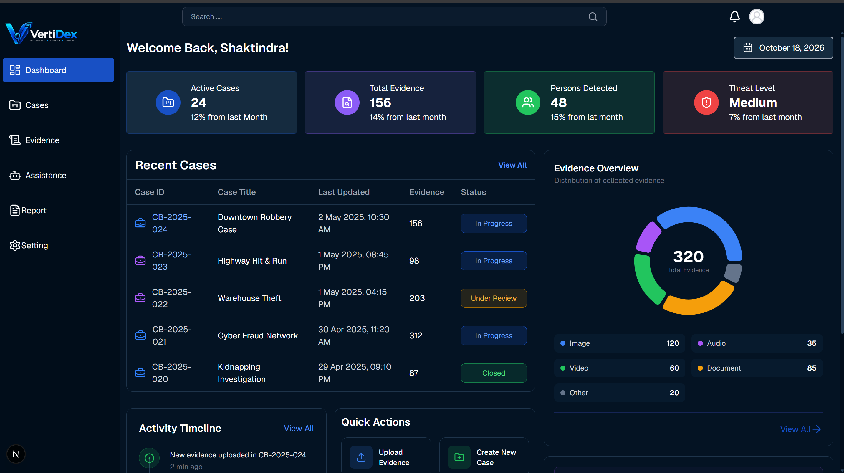Select the Image legend entry with 120

(619, 343)
